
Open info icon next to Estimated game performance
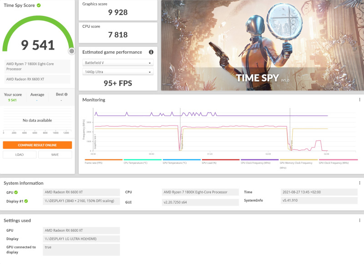[151, 52]
